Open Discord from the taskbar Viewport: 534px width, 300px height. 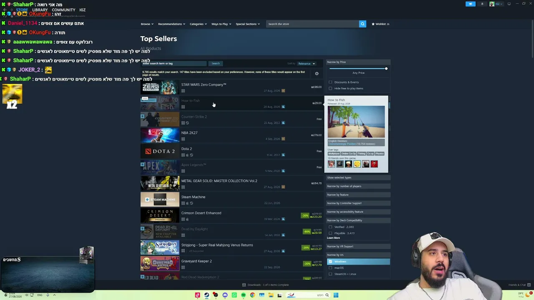pos(225,295)
